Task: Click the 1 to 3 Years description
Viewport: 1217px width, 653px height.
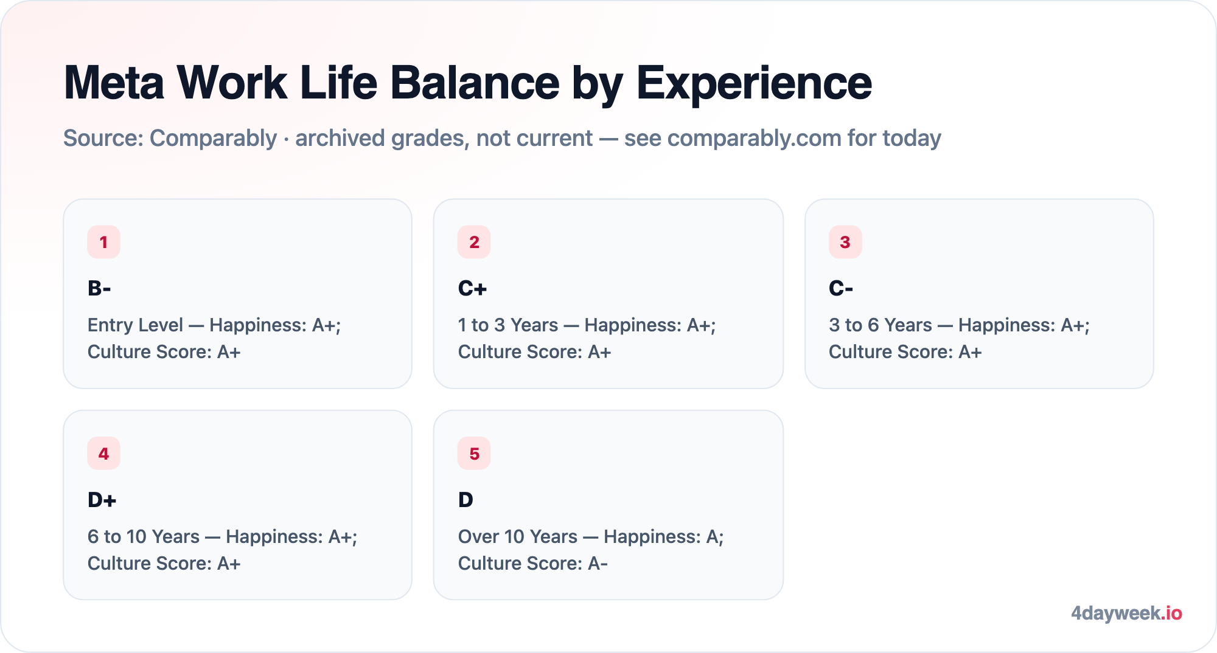Action: [x=587, y=338]
